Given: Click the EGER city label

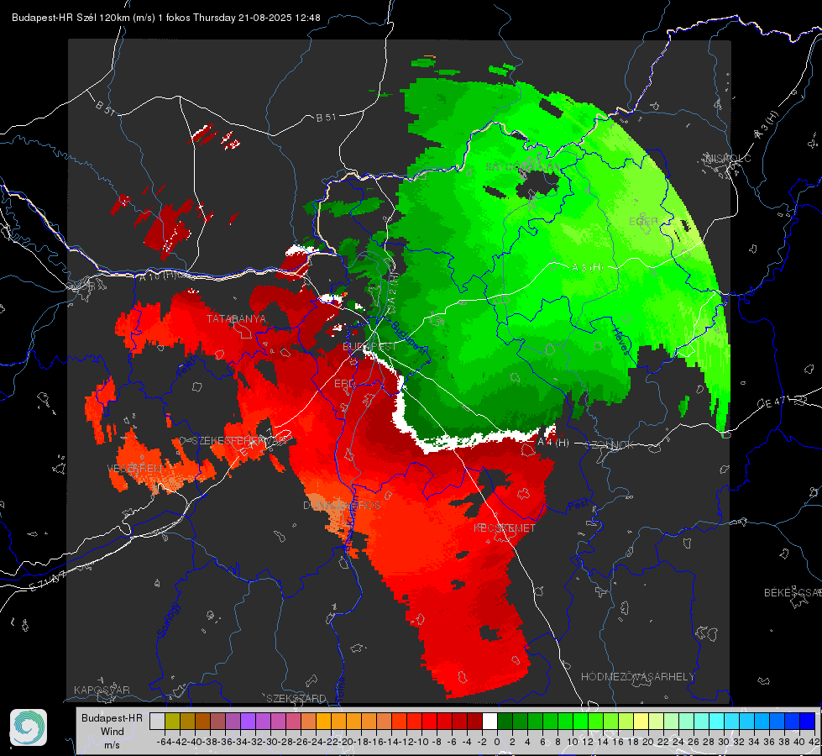Looking at the screenshot, I should click(x=643, y=222).
